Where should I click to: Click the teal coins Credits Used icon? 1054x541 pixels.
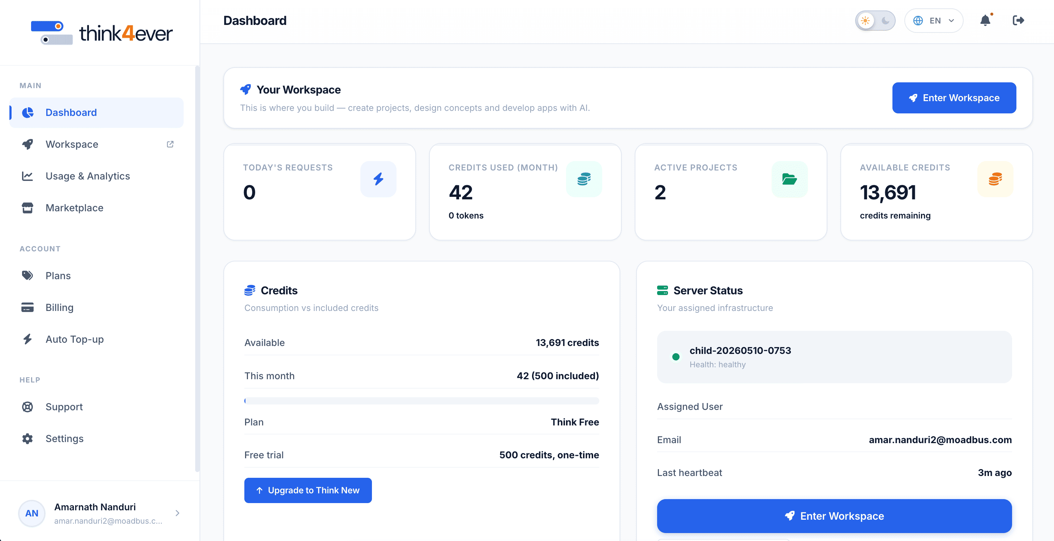pyautogui.click(x=584, y=179)
